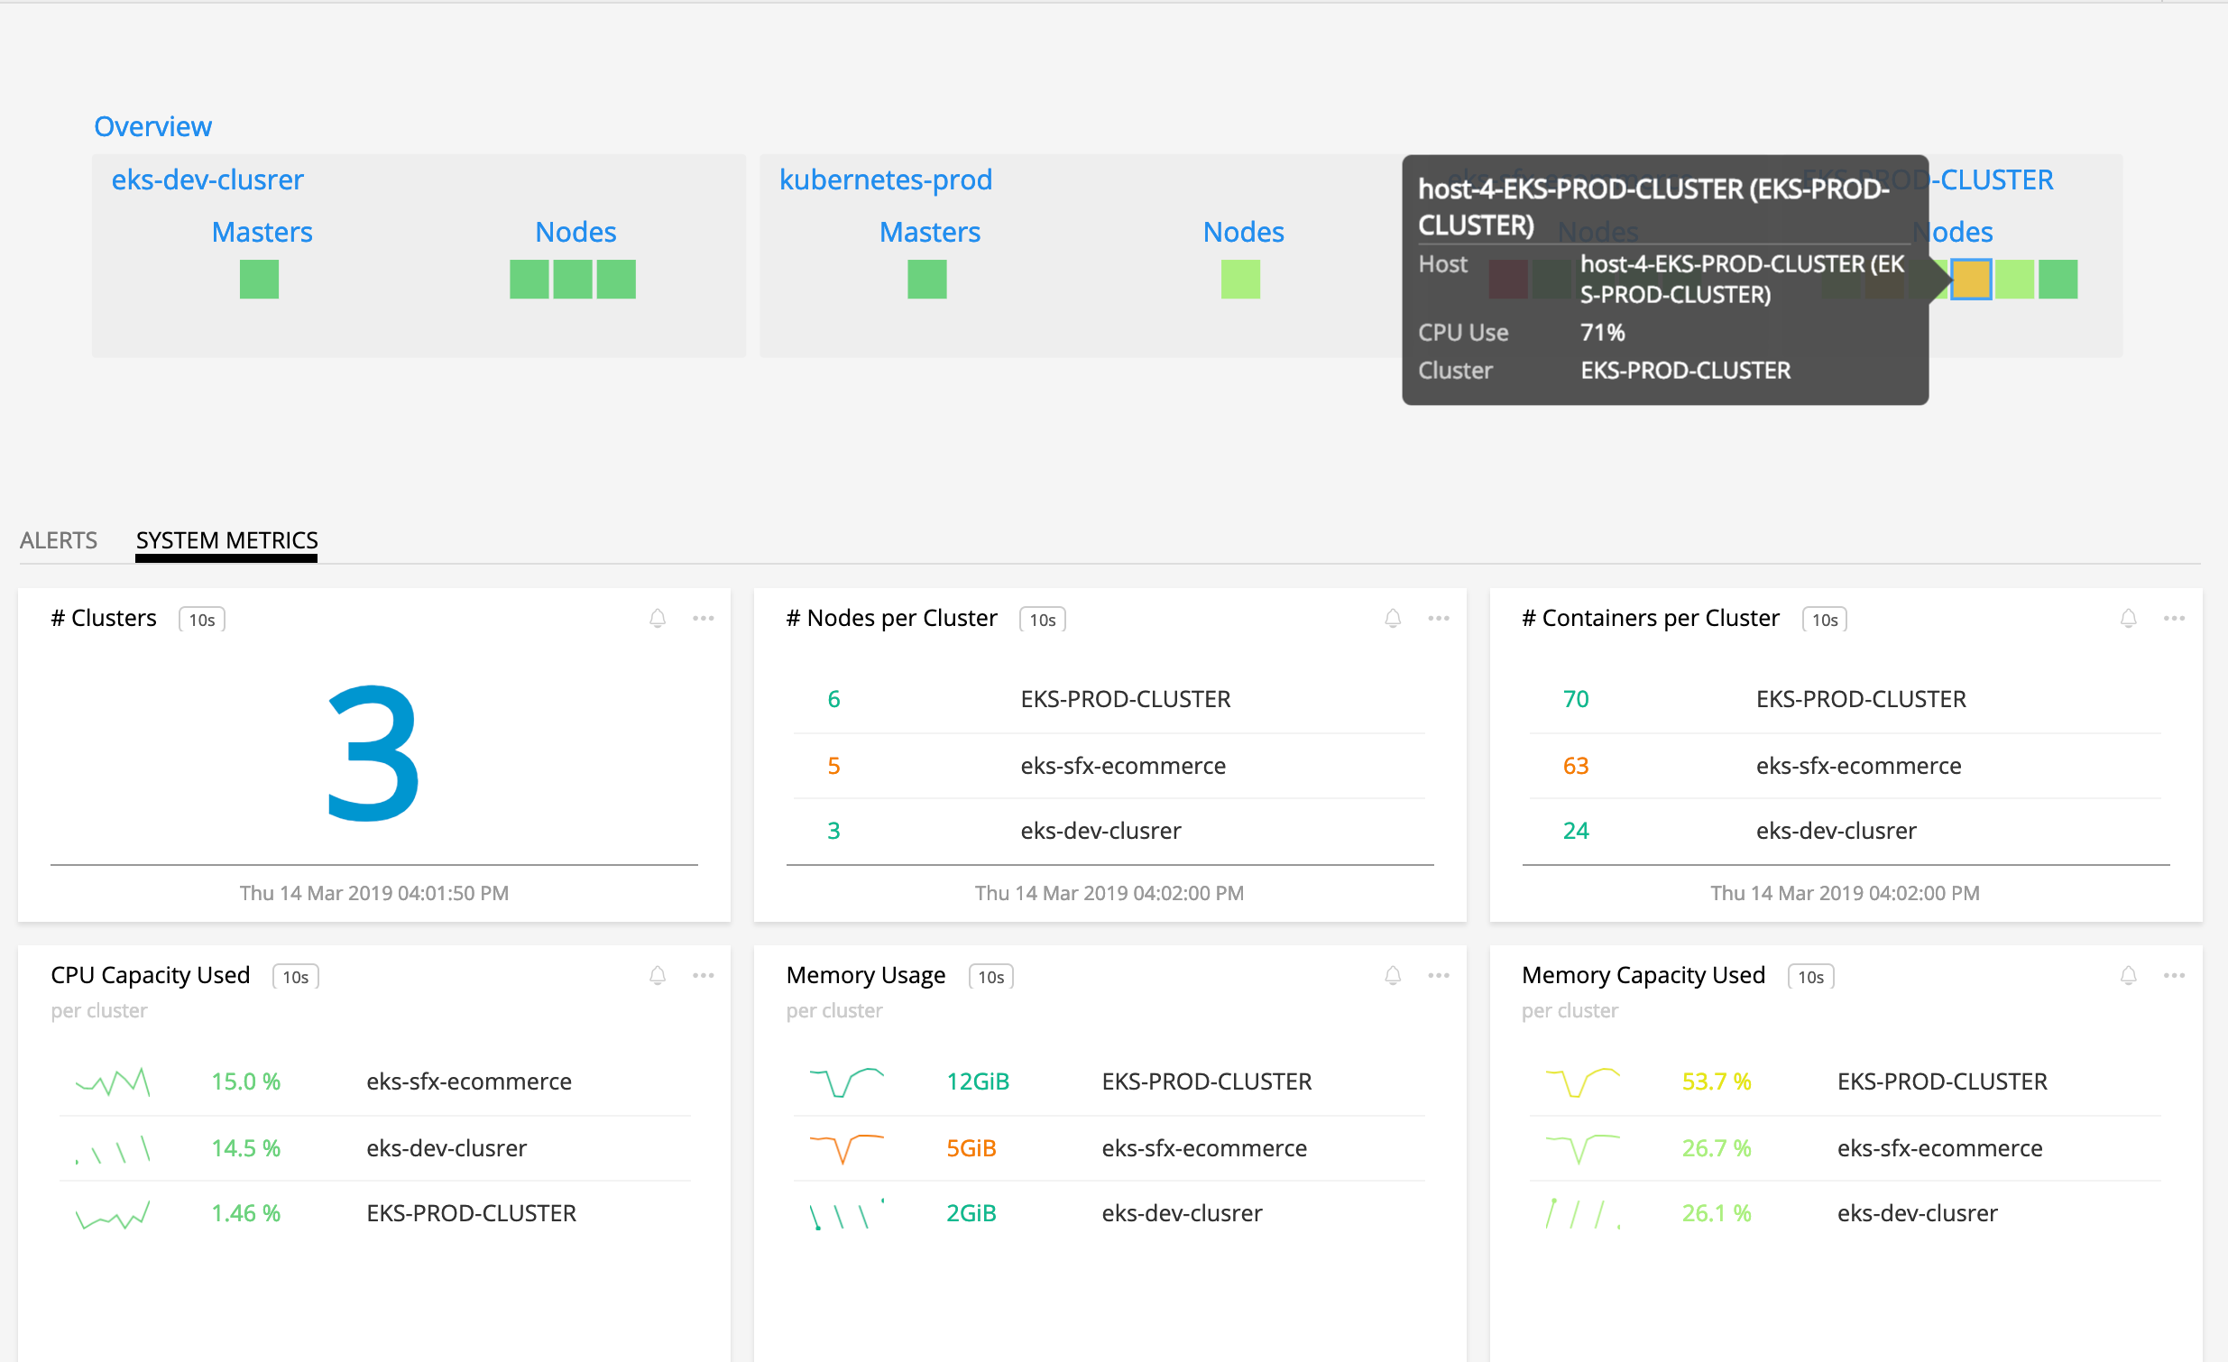Viewport: 2228px width, 1362px height.
Task: Click bell icon on # Nodes per Cluster chart
Action: (1393, 619)
